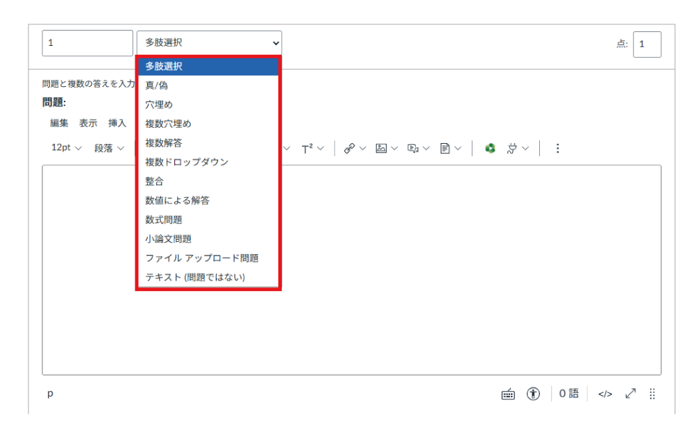Click the image upload icon
The height and width of the screenshot is (434, 694).
381,148
